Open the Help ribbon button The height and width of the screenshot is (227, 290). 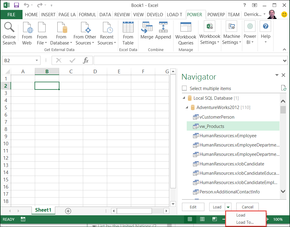[266, 32]
